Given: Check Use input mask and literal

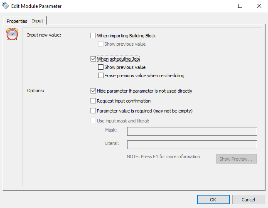Looking at the screenshot, I should [93, 121].
